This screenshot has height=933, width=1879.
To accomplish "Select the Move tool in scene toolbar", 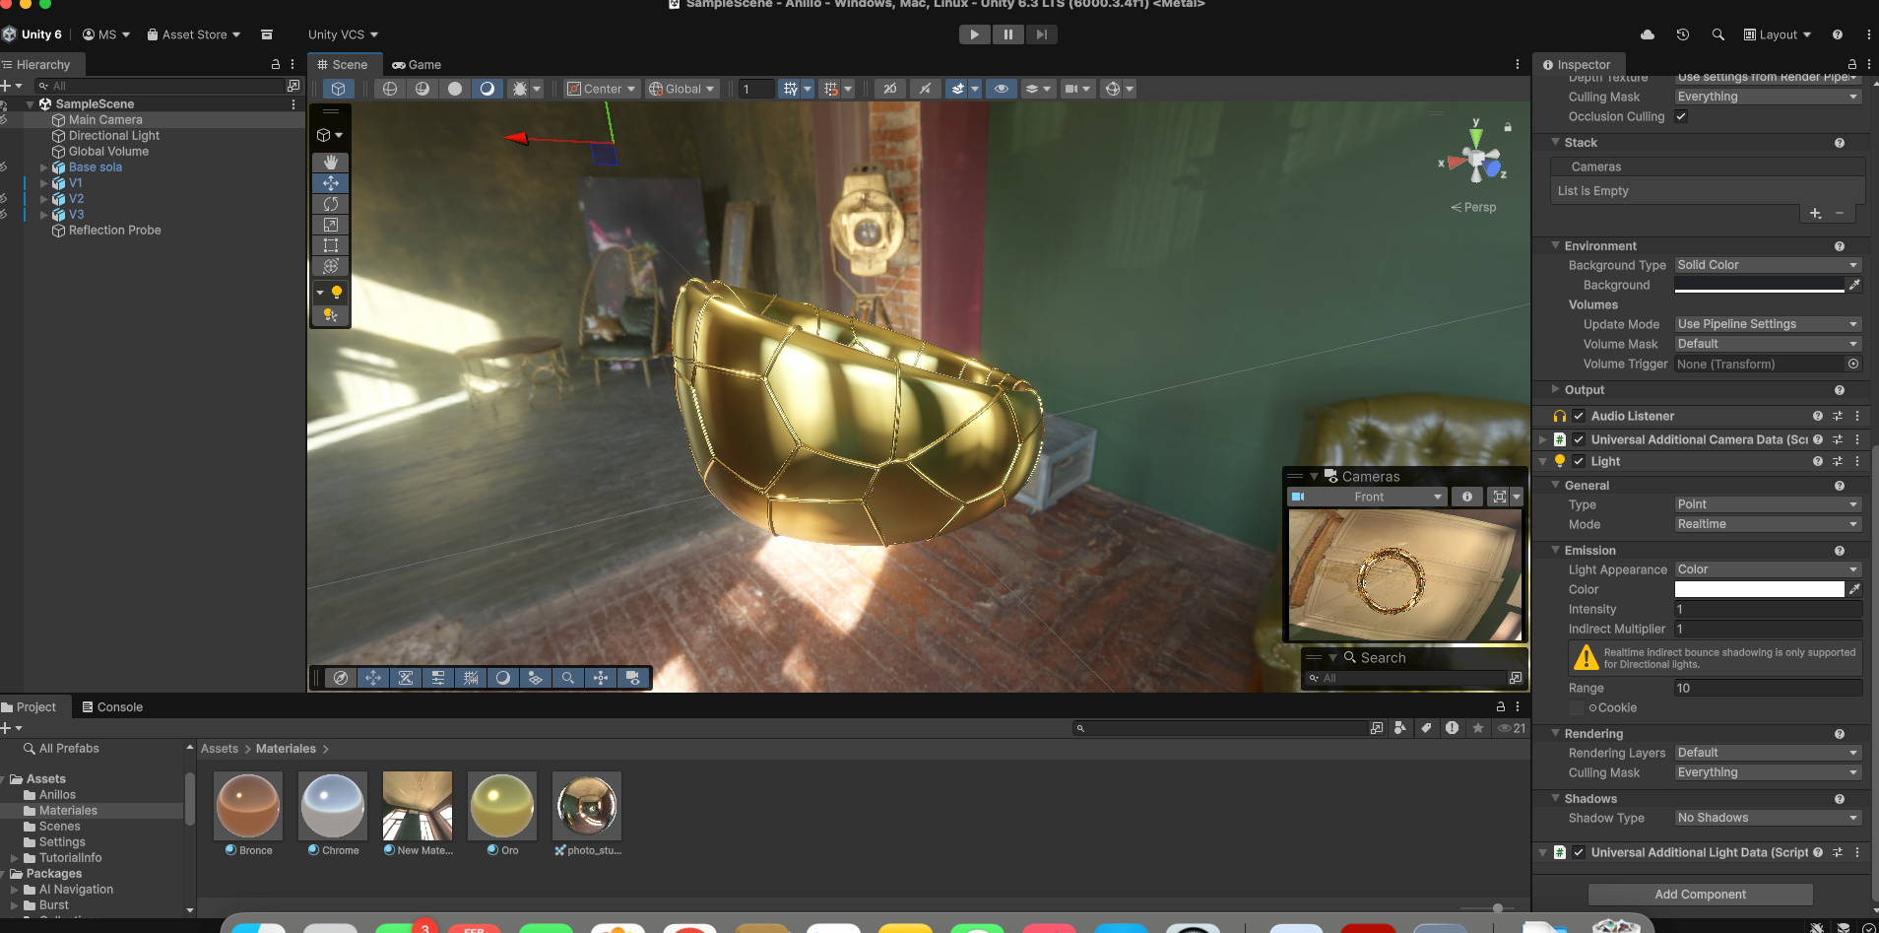I will (331, 183).
